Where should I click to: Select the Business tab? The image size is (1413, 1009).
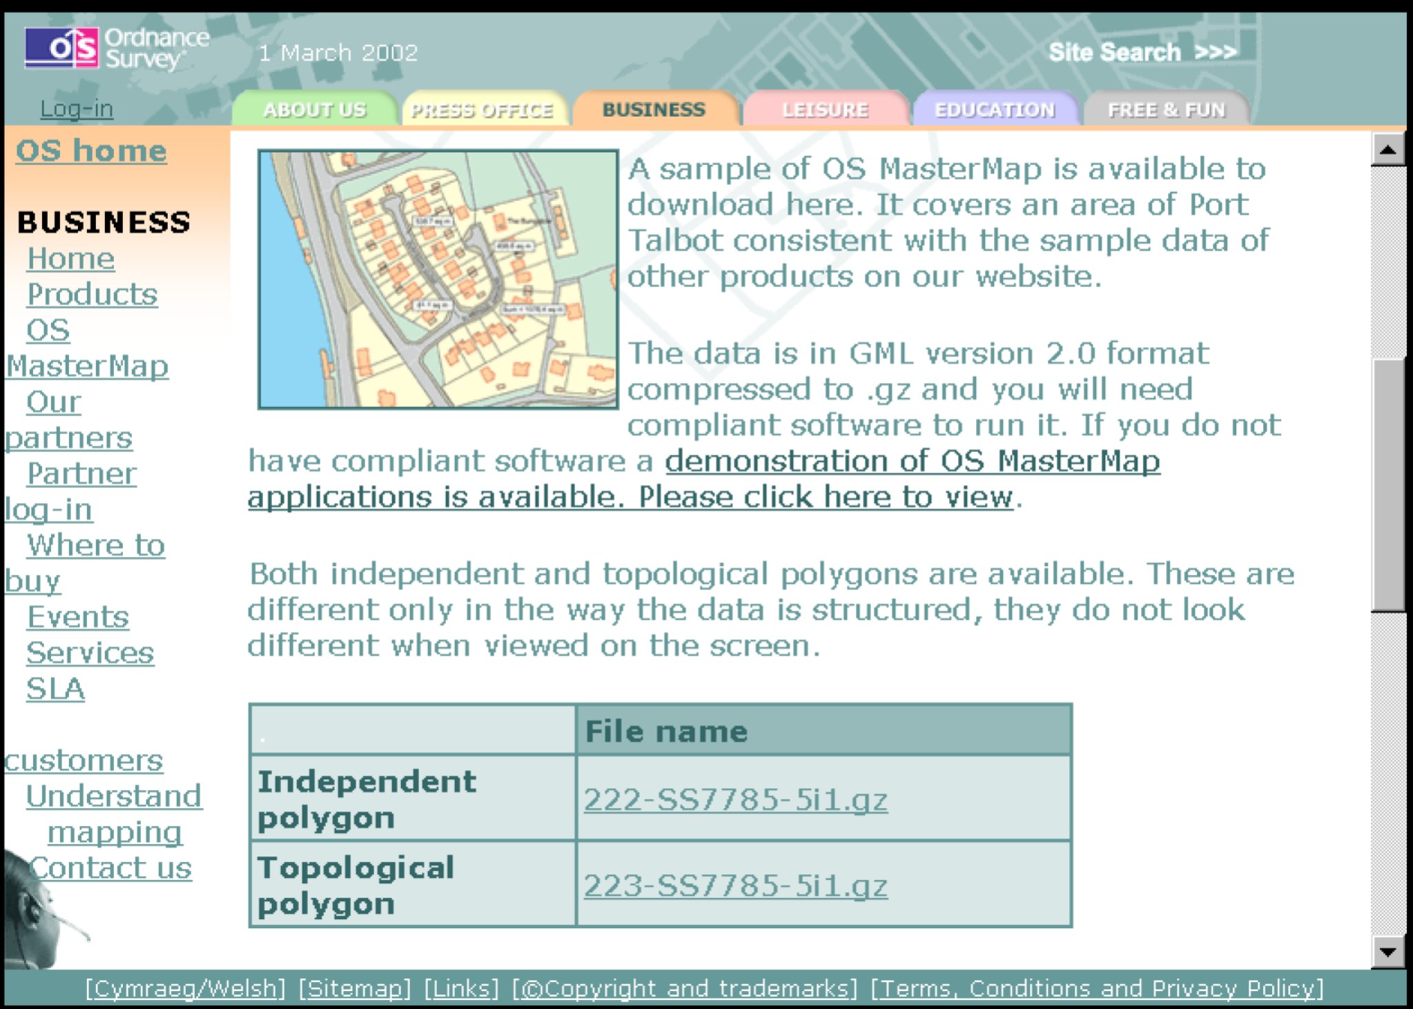[x=654, y=110]
